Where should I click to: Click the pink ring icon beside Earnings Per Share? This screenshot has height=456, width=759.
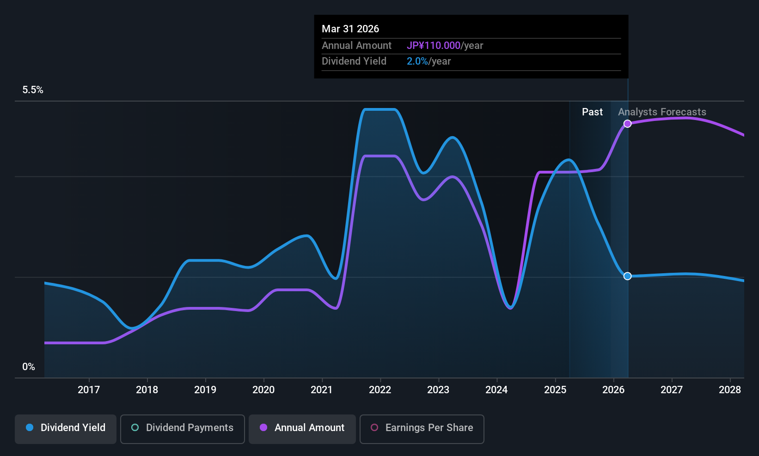(x=374, y=427)
